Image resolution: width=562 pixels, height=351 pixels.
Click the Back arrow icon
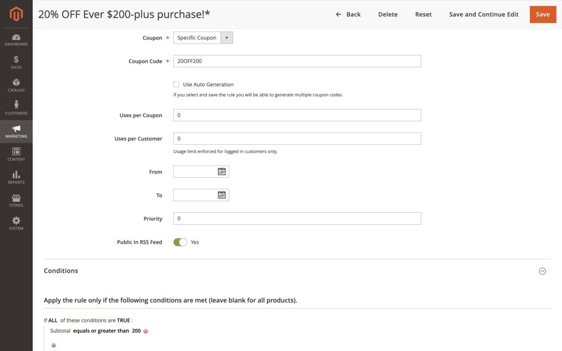tap(338, 14)
